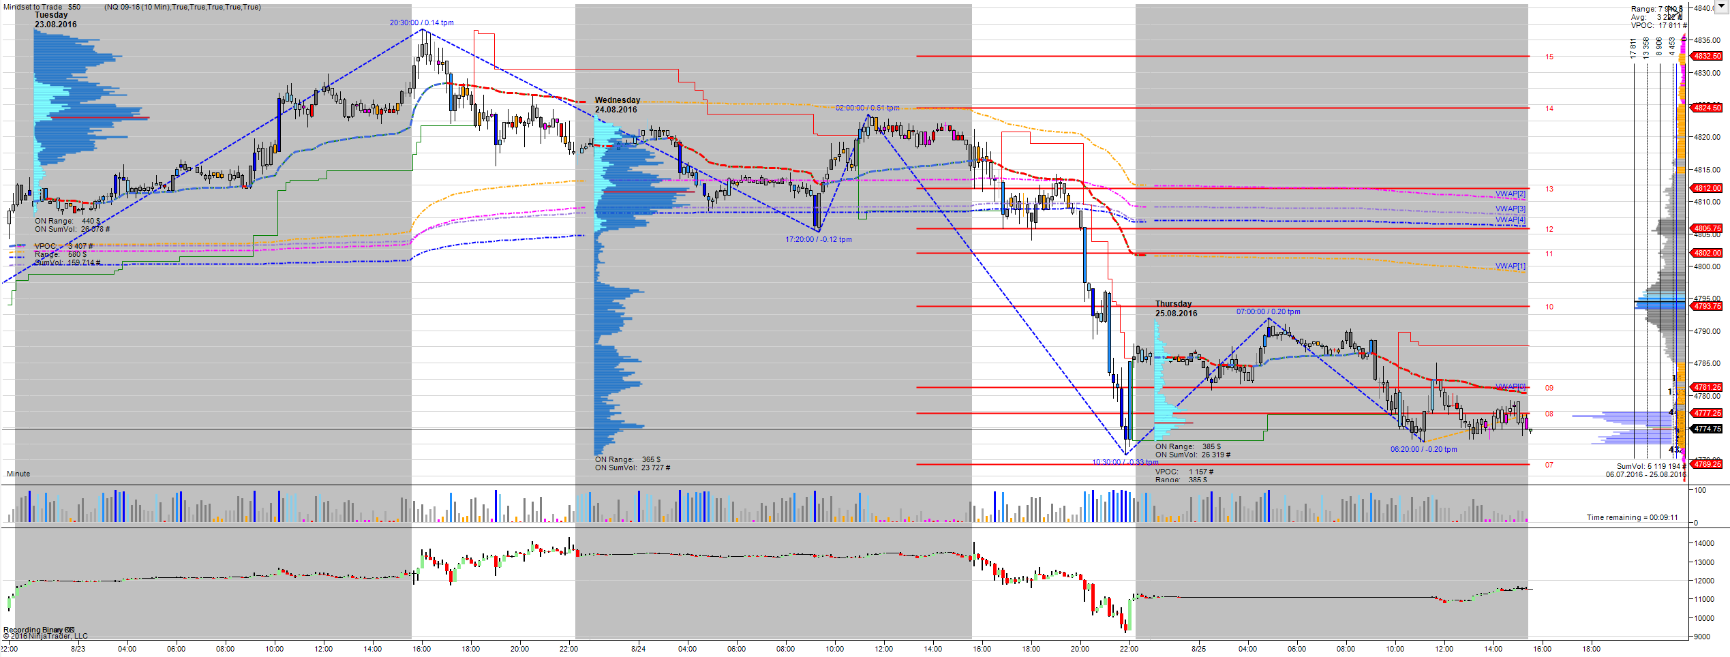Select the 4785.00 price axis label
1730x657 pixels.
[1708, 363]
